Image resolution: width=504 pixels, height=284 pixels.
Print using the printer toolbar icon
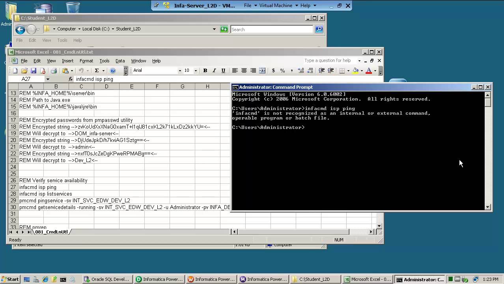(x=54, y=71)
